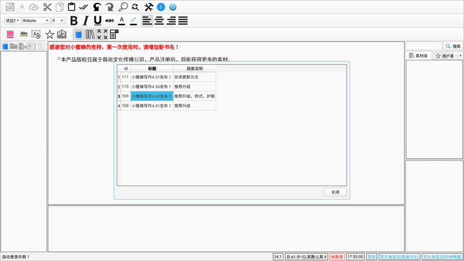Open cloud sync icon
The image size is (464, 261).
(34, 7)
